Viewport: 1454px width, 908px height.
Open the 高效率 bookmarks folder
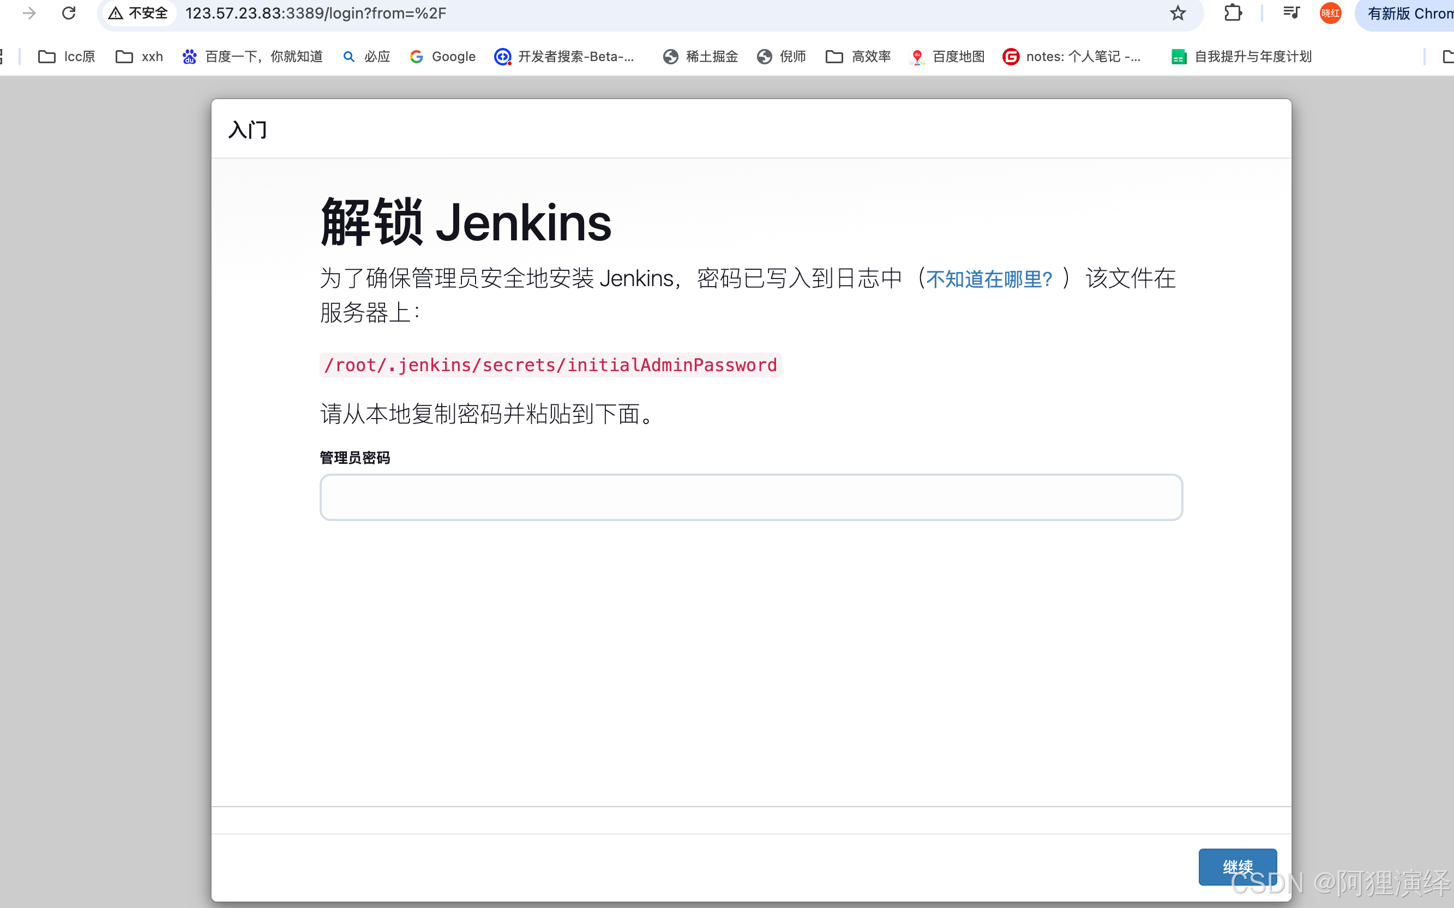[x=857, y=56]
